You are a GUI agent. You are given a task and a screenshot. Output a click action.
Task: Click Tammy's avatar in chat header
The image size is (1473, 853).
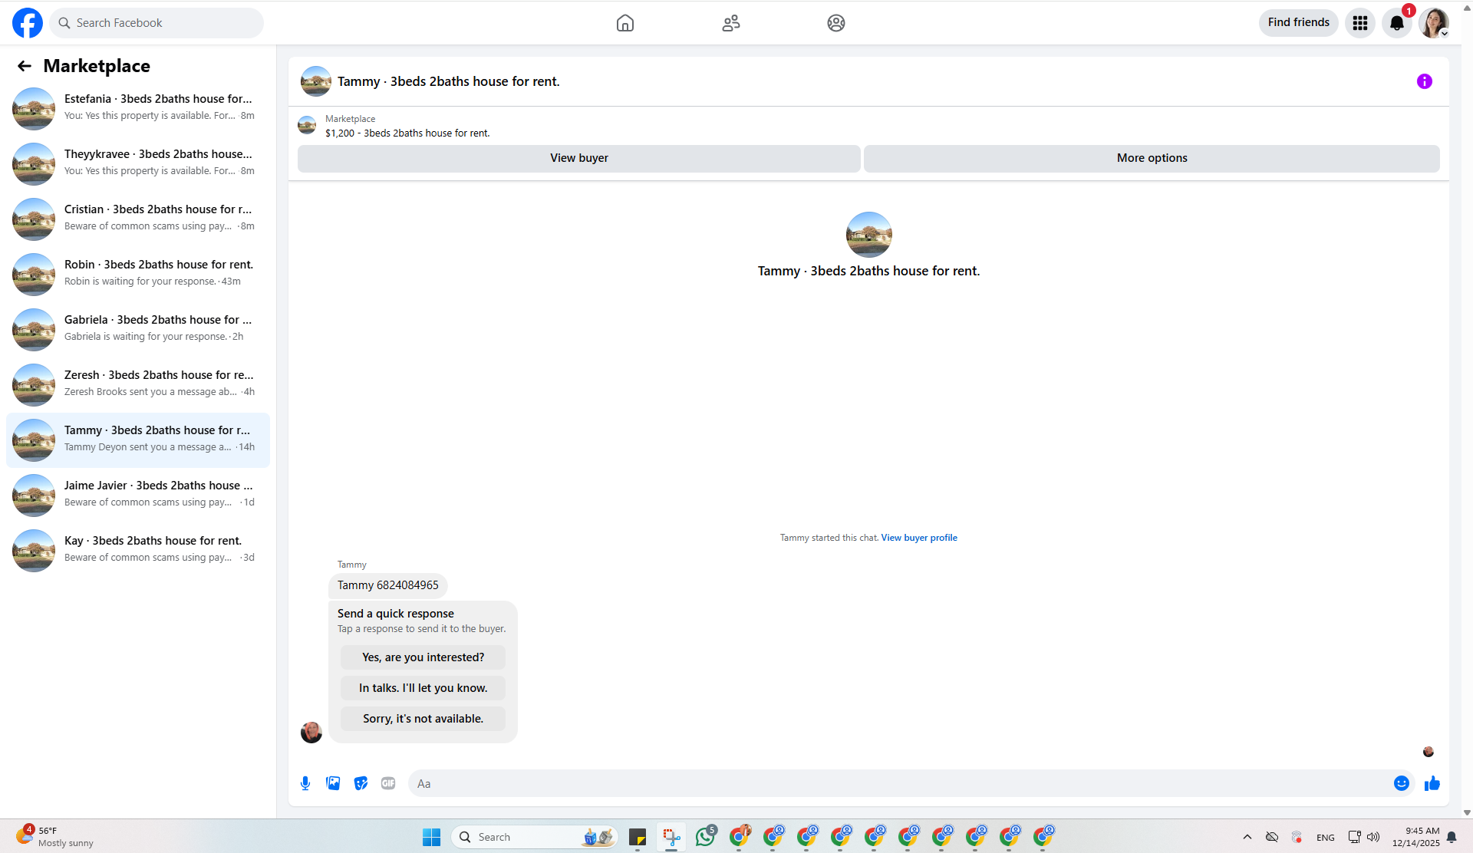pos(316,81)
